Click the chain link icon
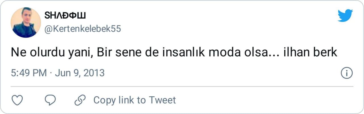364x114 pixels. coord(80,100)
